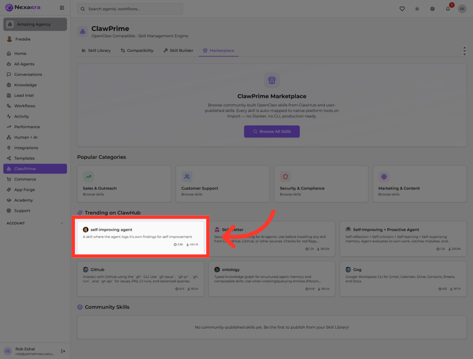This screenshot has height=359, width=473.
Task: Open Security & Compliance category
Action: coord(321,184)
